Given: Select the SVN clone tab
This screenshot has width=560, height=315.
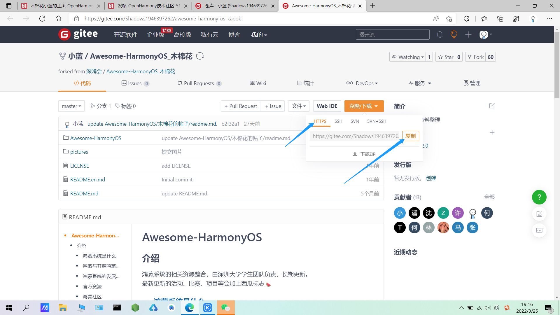Looking at the screenshot, I should click(x=355, y=121).
